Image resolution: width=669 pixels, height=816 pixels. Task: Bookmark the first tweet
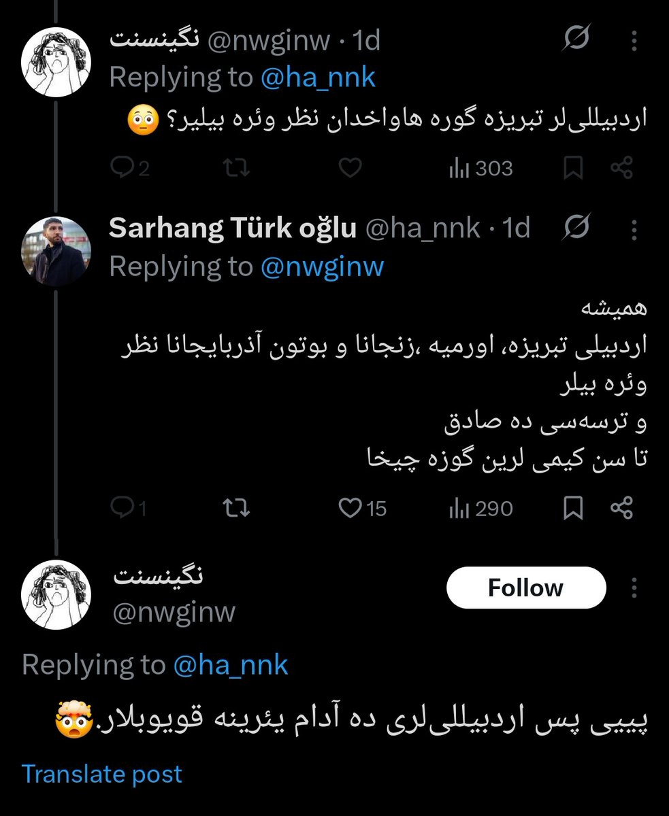coord(573,168)
